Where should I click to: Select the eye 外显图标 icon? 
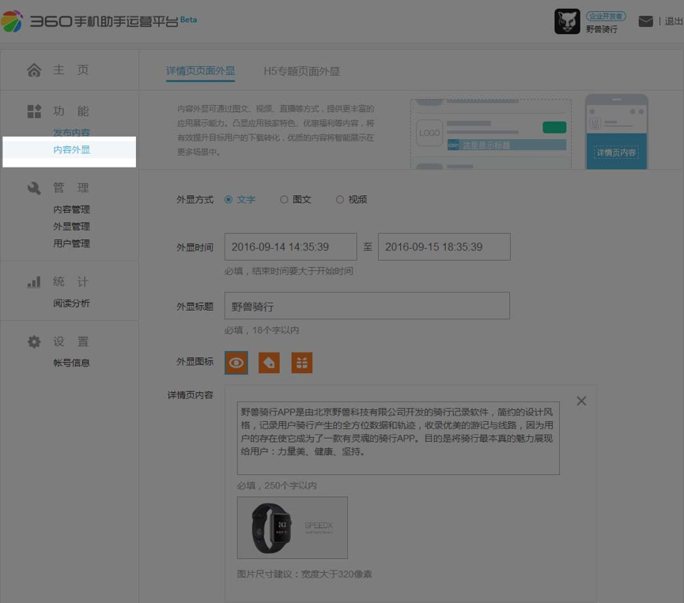click(x=236, y=363)
